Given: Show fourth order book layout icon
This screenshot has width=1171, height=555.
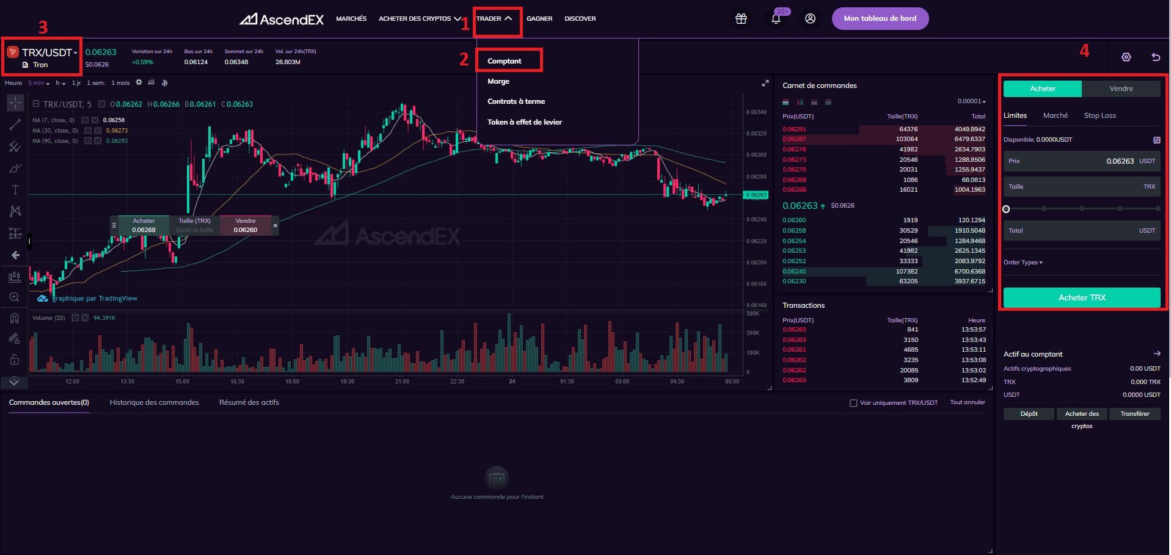Looking at the screenshot, I should [x=828, y=102].
